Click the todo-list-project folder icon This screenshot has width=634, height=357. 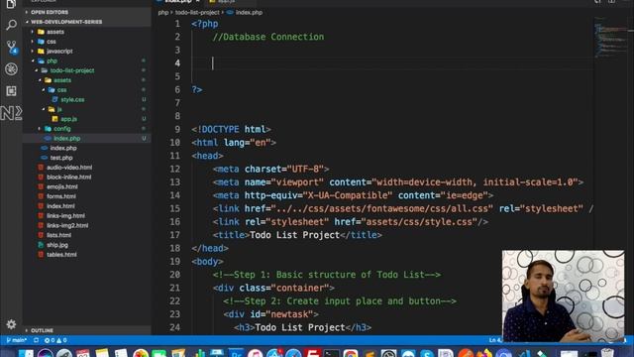pos(45,70)
